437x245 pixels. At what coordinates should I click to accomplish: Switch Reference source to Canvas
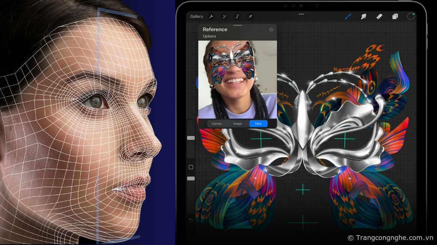click(x=217, y=124)
